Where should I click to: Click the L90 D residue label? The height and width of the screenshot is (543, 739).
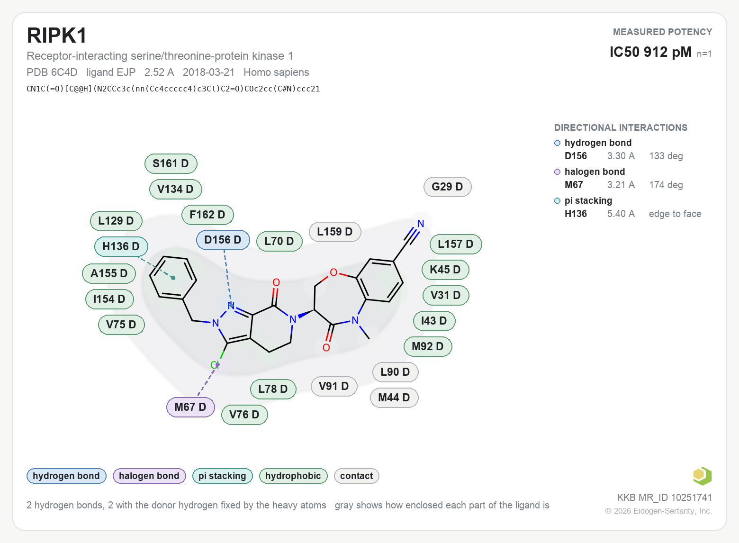(395, 372)
